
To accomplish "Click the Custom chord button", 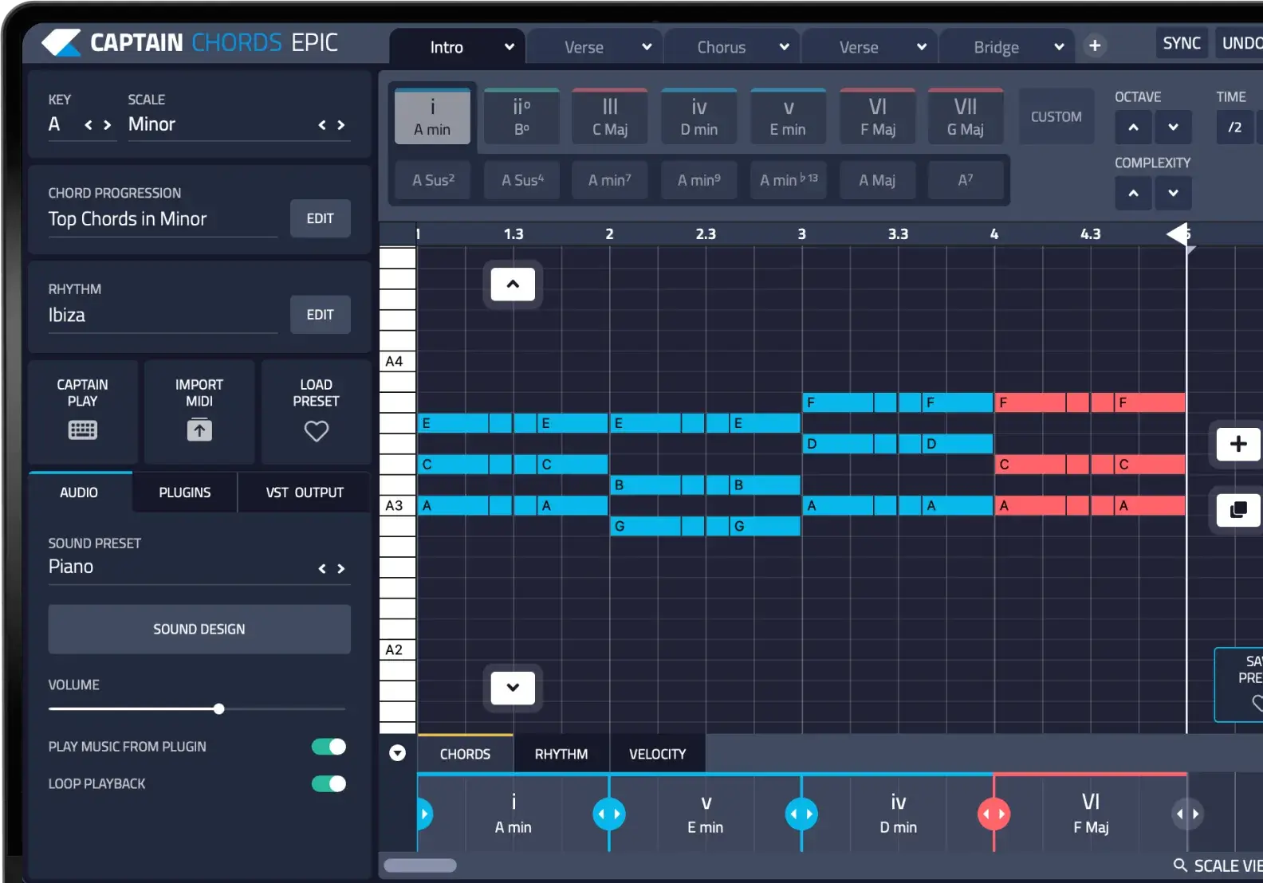I will point(1056,116).
